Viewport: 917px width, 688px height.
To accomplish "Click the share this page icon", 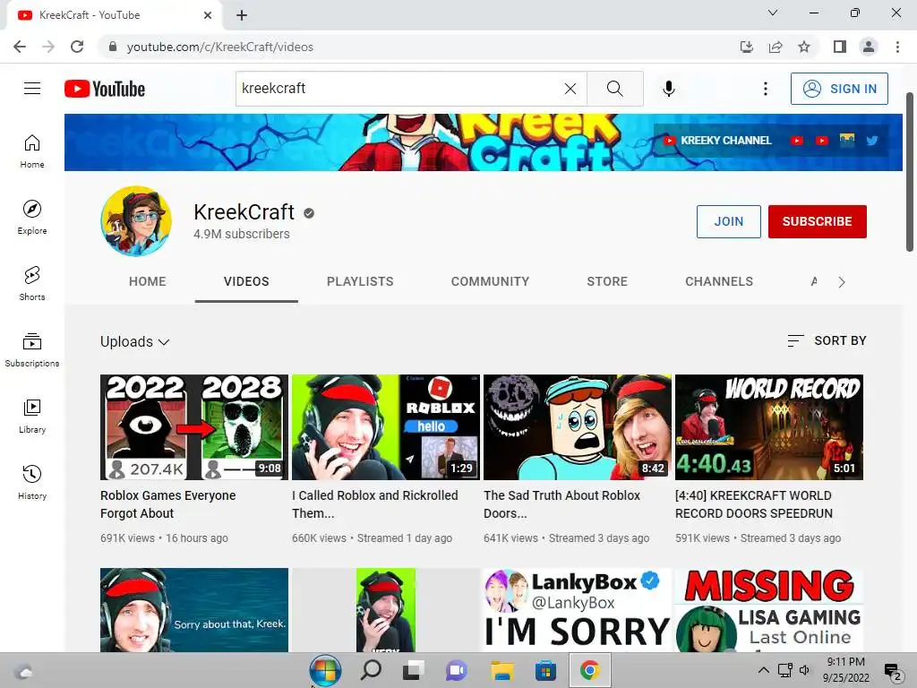I will tap(776, 47).
